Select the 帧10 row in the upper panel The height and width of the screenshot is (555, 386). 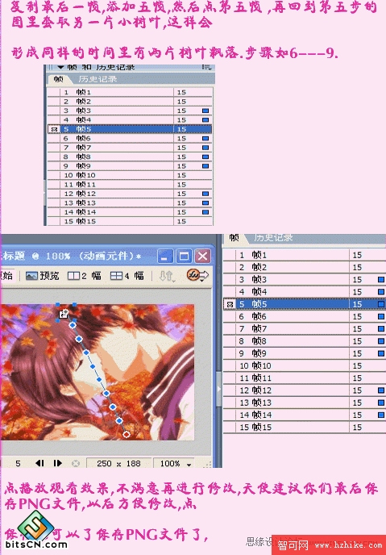tap(130, 175)
